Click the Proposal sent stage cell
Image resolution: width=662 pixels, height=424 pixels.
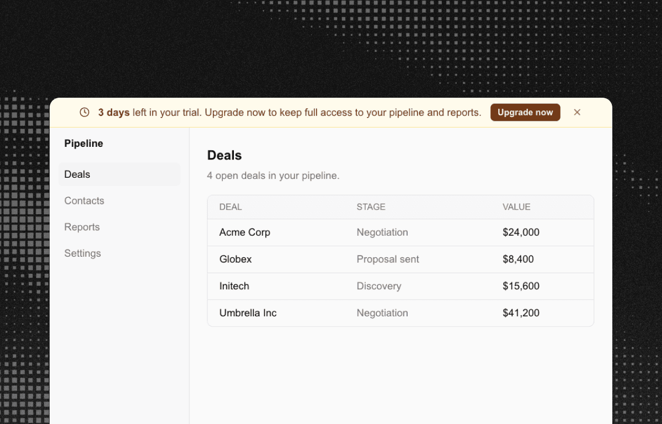point(388,259)
